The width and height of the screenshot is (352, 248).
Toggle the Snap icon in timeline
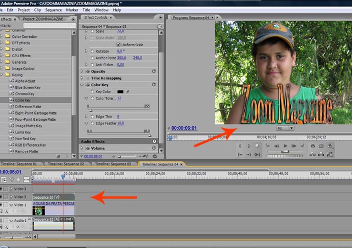pos(4,179)
